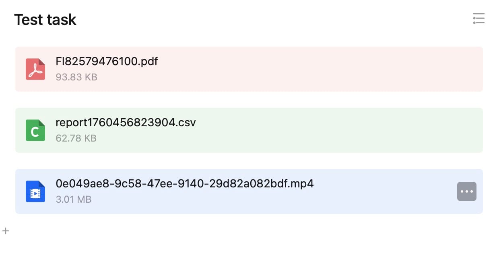Open the FI82579476100.pdf file name
This screenshot has height=263, width=495.
107,62
